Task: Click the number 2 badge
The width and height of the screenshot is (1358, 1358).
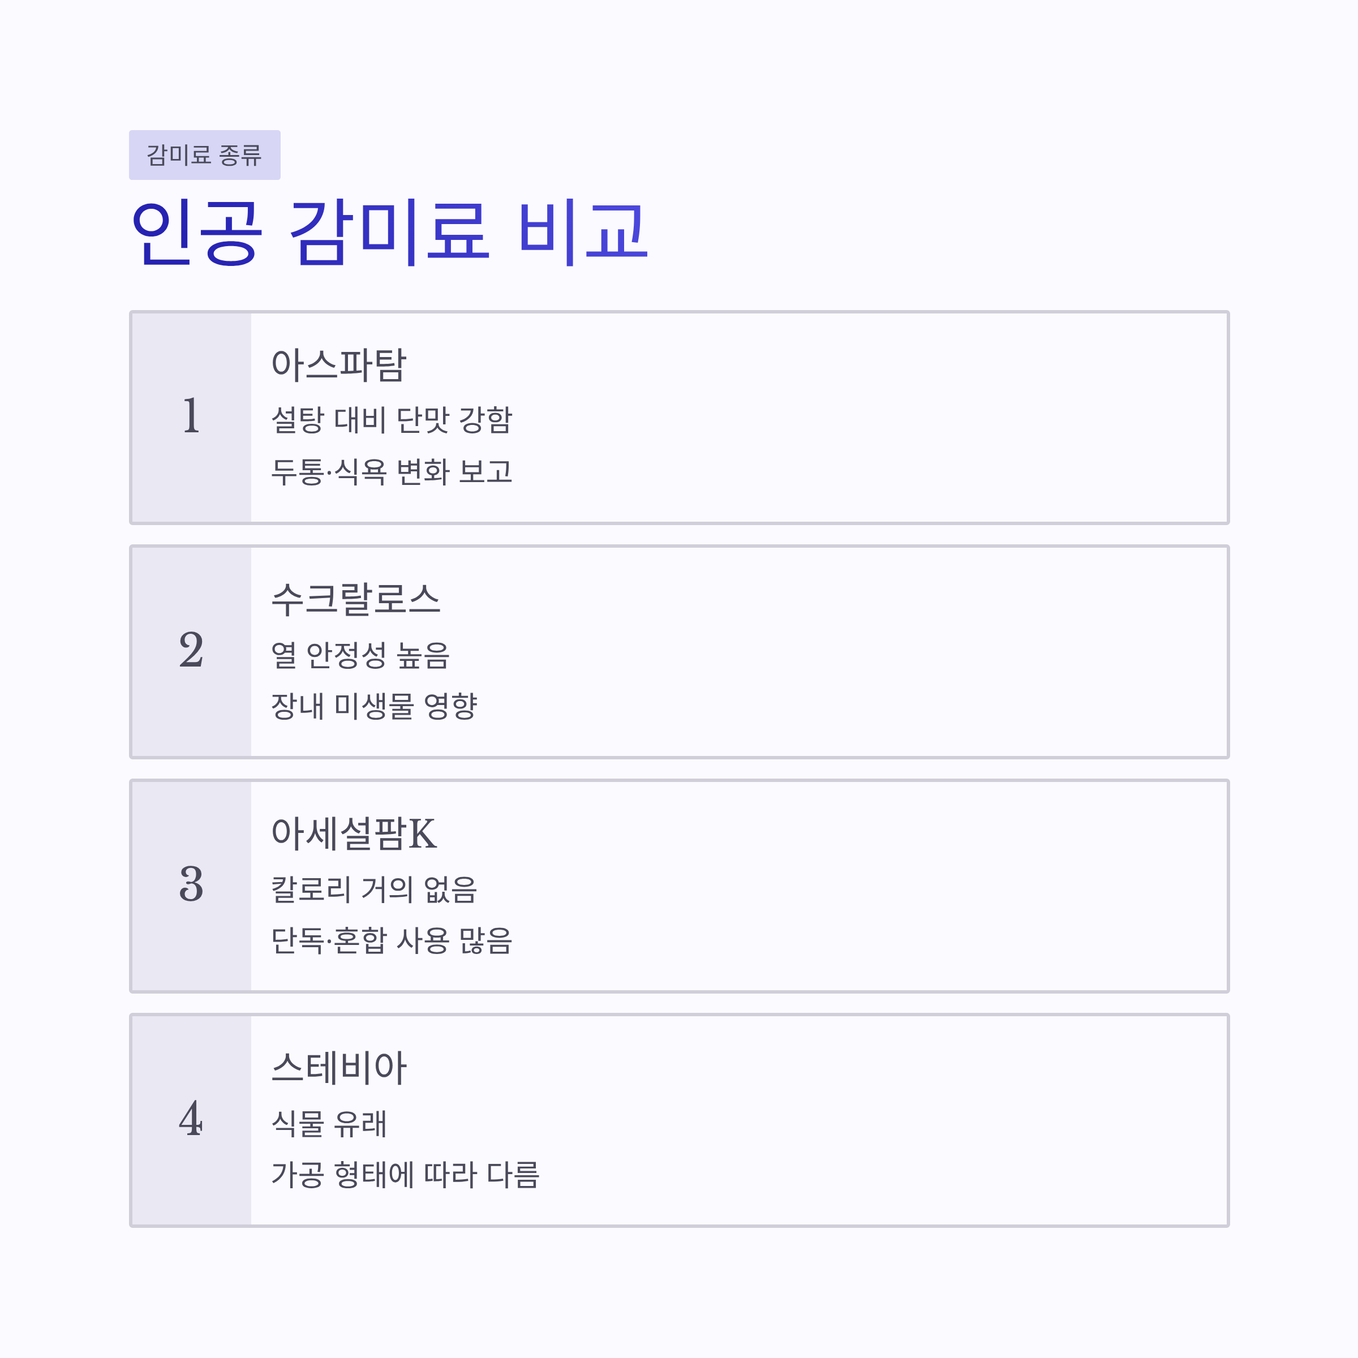Action: pos(191,652)
